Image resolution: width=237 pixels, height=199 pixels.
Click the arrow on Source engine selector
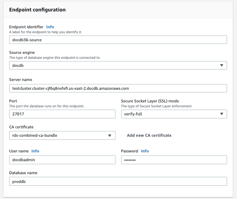click(x=222, y=65)
